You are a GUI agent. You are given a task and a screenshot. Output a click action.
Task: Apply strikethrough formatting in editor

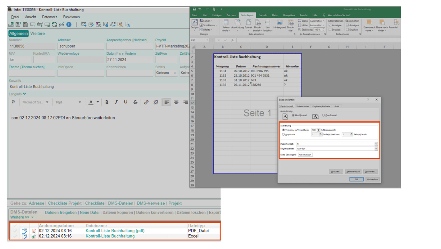click(x=135, y=102)
